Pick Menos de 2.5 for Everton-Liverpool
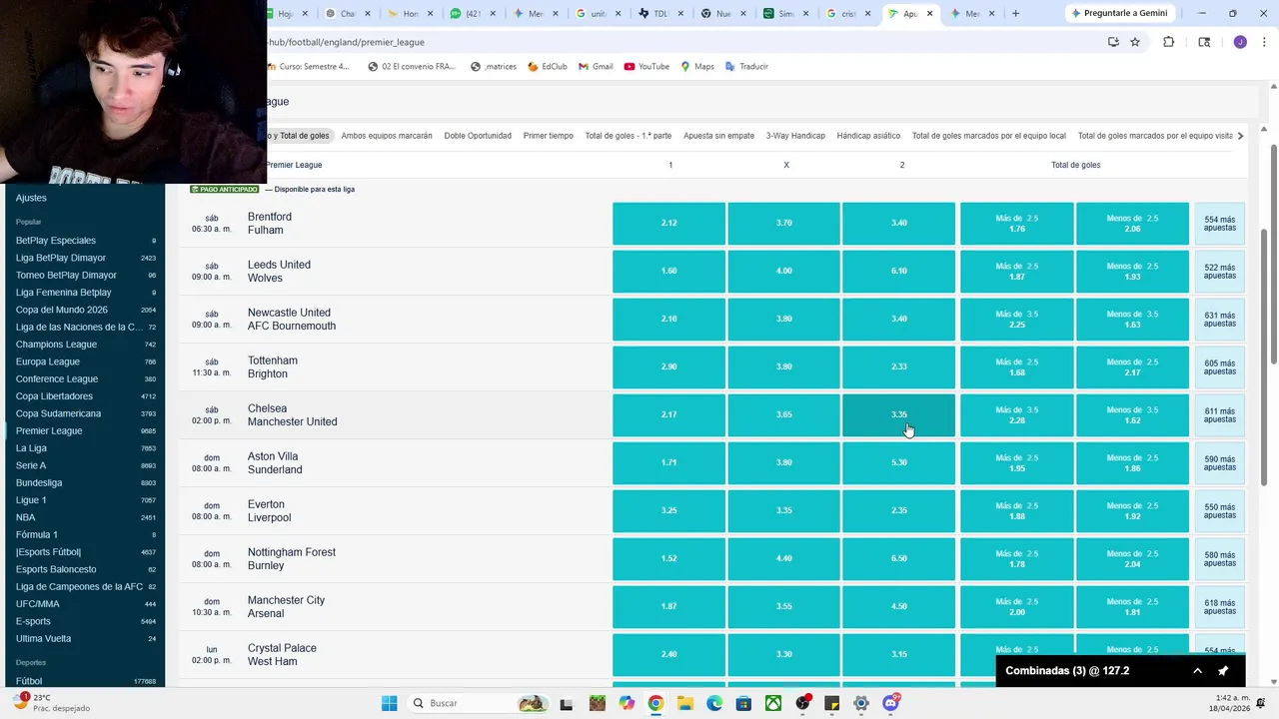 [1132, 510]
